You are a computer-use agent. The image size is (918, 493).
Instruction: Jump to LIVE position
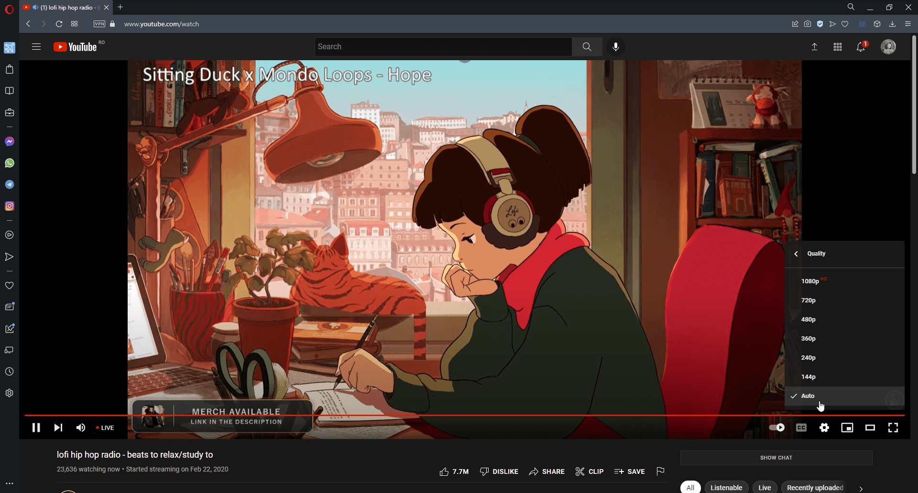click(x=105, y=428)
